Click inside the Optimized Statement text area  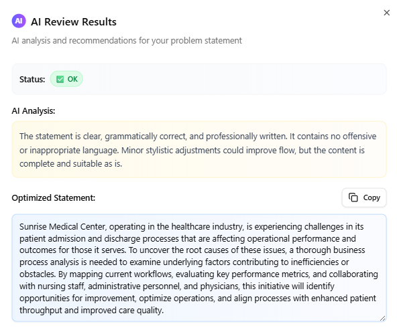coord(199,268)
